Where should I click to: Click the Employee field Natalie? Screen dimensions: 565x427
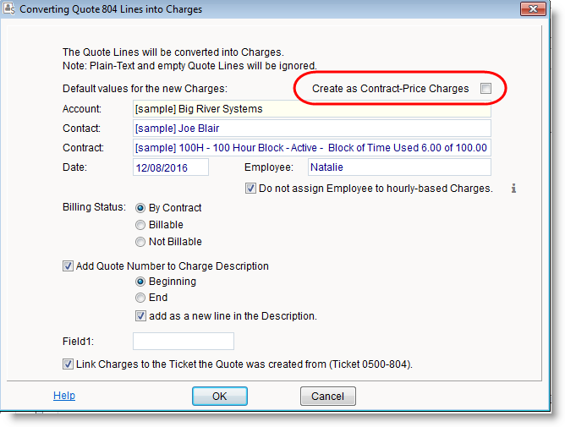point(398,167)
